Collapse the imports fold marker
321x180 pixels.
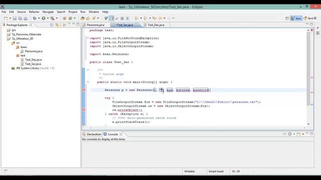pyautogui.click(x=88, y=38)
